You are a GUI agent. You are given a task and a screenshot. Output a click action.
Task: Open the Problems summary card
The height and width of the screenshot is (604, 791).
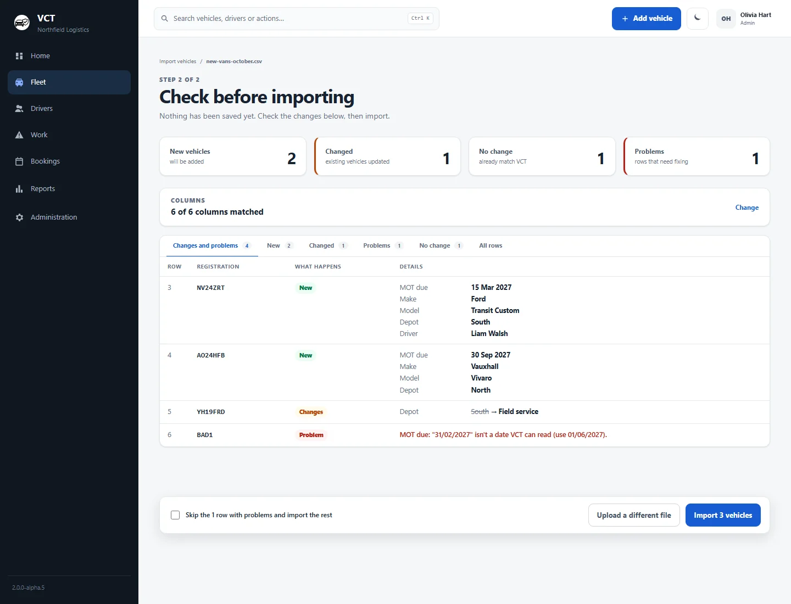[x=697, y=156]
